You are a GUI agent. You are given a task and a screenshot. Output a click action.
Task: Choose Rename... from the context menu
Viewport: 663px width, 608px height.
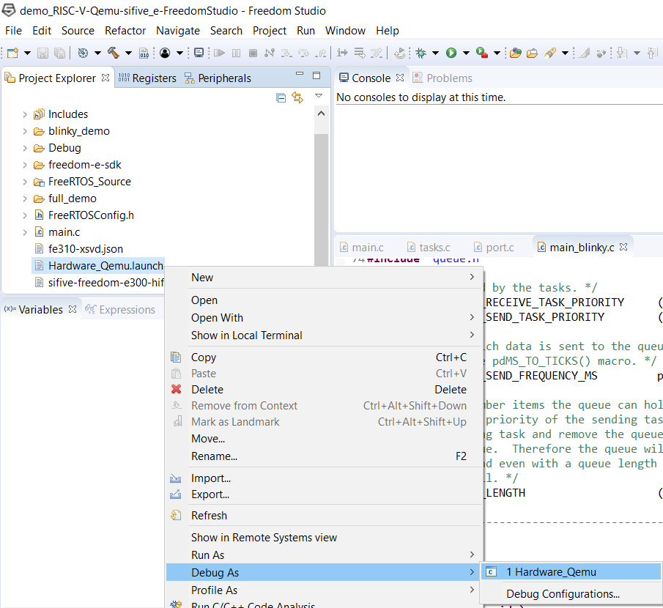[x=324, y=456]
